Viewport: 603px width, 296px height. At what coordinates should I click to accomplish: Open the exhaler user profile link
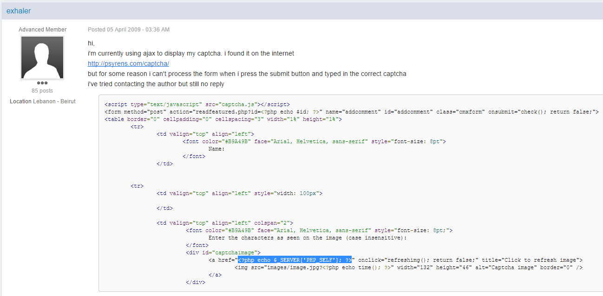click(19, 11)
